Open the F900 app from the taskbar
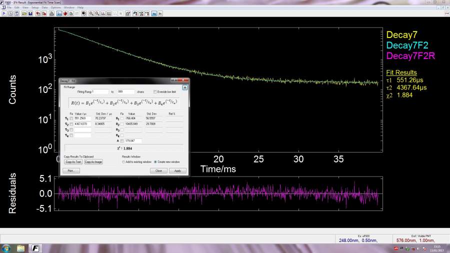Screen dimensions: 450x253 [36, 248]
